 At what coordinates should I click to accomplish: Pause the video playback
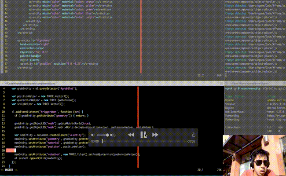pyautogui.click(x=143, y=135)
